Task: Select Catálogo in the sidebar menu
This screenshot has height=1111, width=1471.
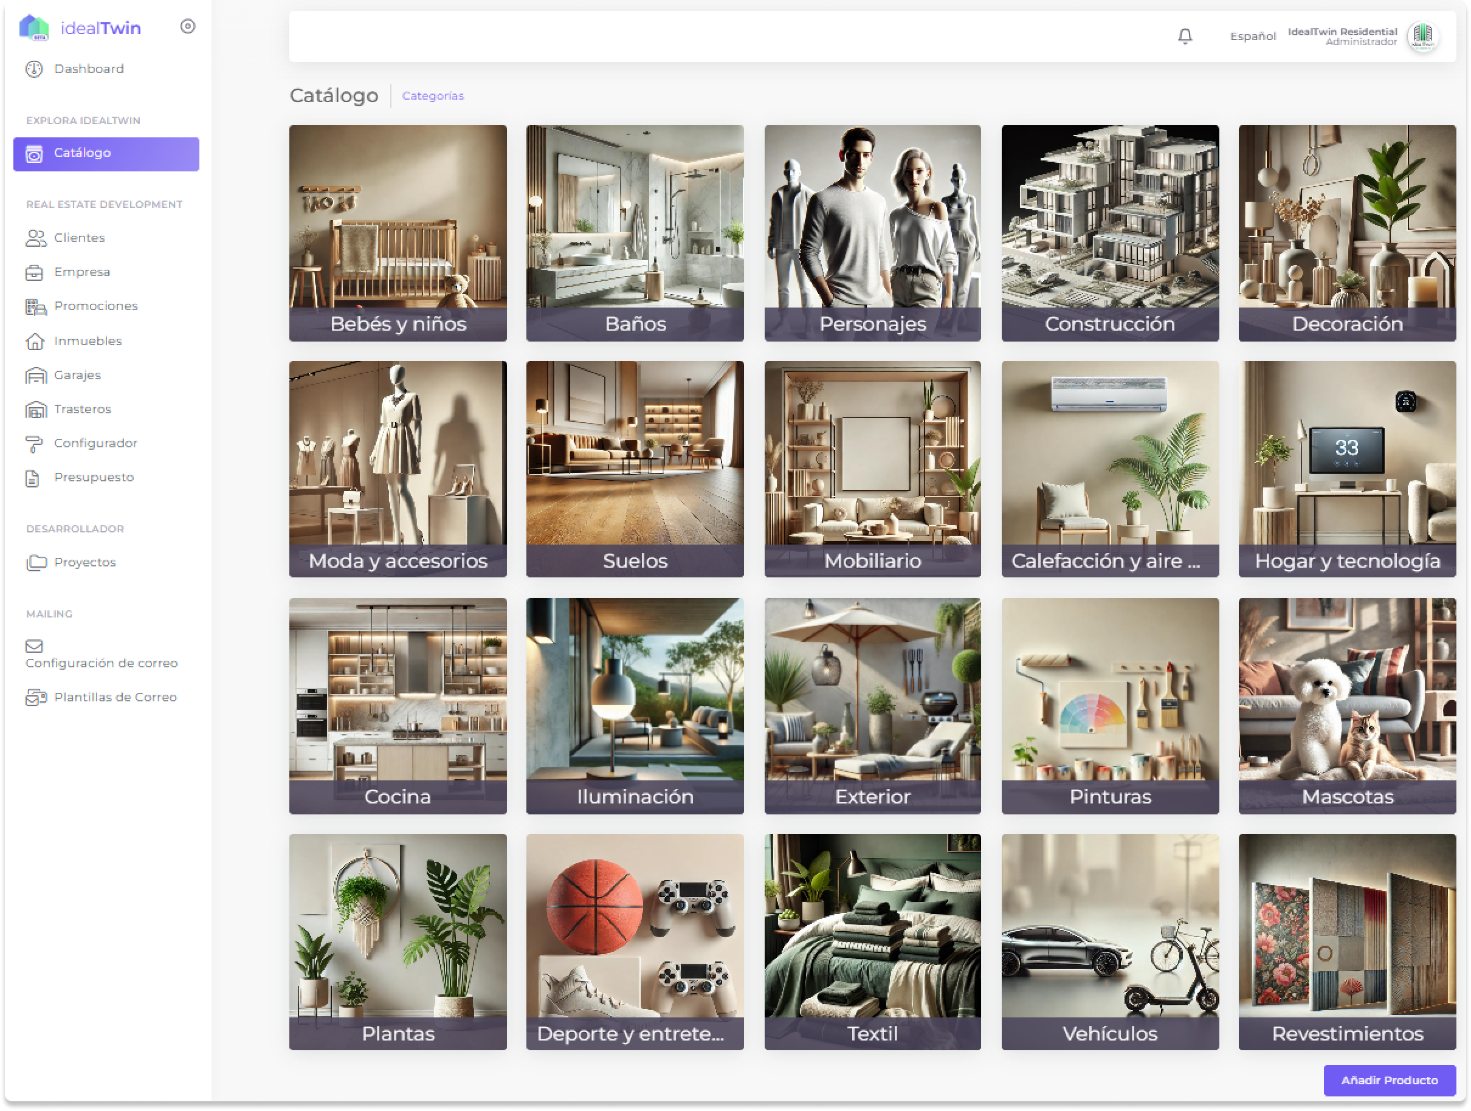Action: pos(106,154)
